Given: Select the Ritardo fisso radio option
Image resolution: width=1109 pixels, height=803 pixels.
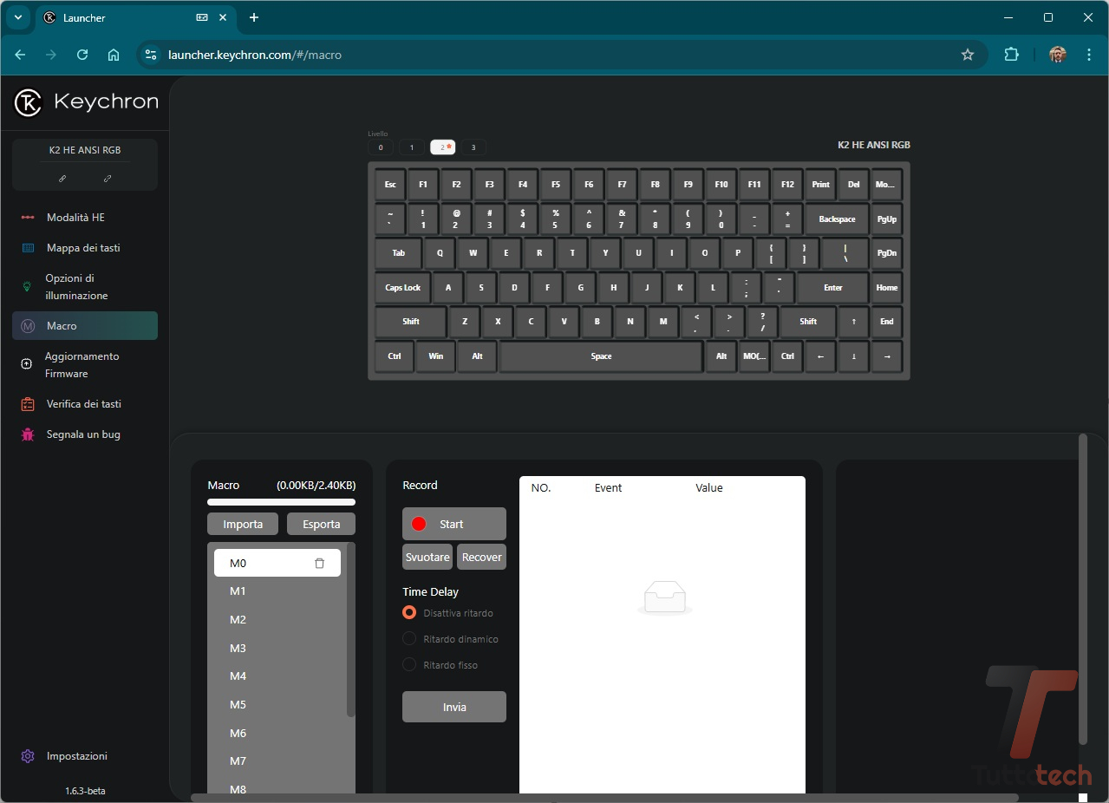Looking at the screenshot, I should [409, 665].
